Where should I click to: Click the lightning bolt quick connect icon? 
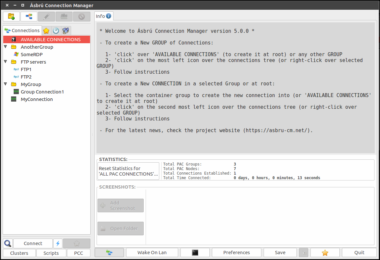coord(58,243)
